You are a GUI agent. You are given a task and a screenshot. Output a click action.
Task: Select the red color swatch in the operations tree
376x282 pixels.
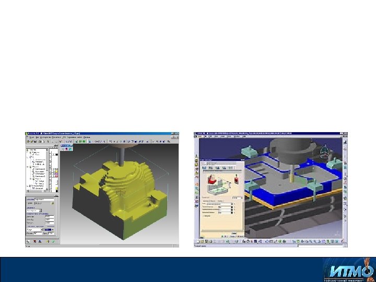click(57, 177)
